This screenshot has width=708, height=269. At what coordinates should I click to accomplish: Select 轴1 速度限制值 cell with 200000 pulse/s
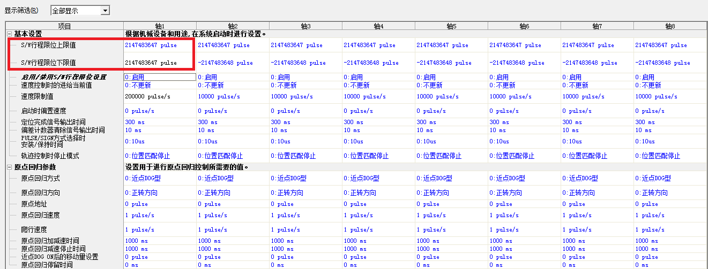tap(159, 97)
